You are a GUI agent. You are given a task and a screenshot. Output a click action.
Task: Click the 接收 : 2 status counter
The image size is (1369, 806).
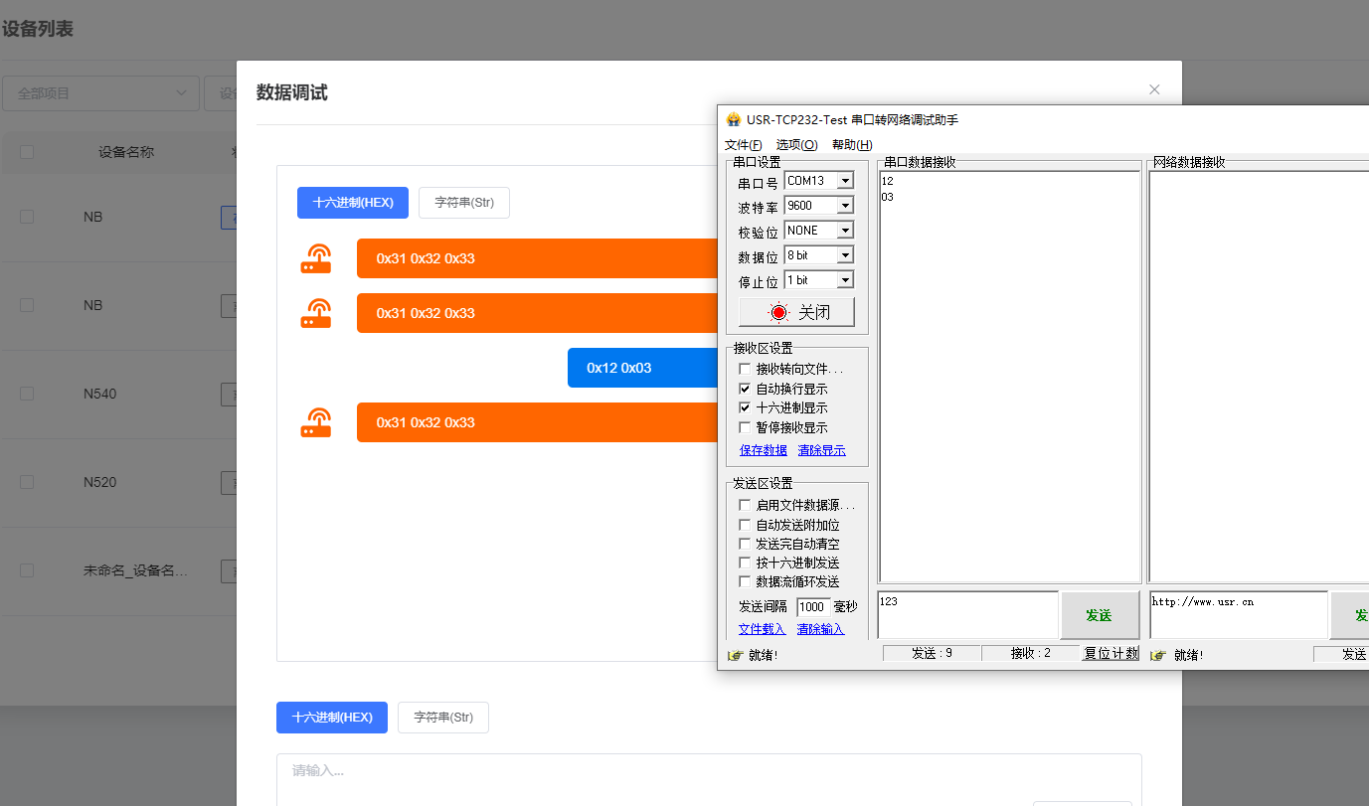[x=1031, y=654]
